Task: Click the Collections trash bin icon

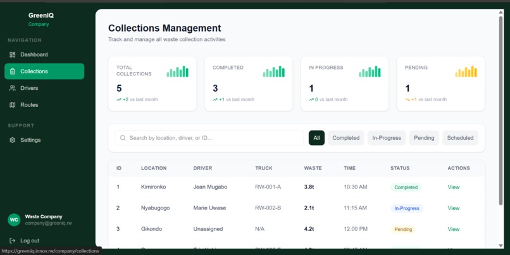Action: click(13, 72)
